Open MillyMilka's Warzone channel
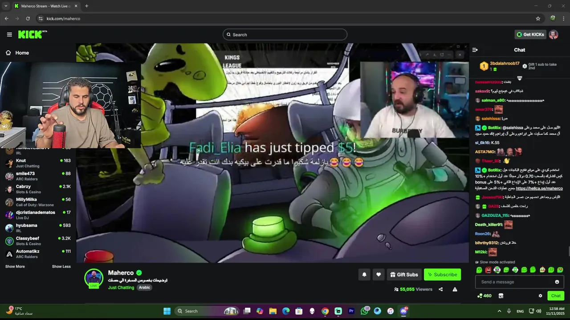Screen dimensions: 570x320 [38, 202]
